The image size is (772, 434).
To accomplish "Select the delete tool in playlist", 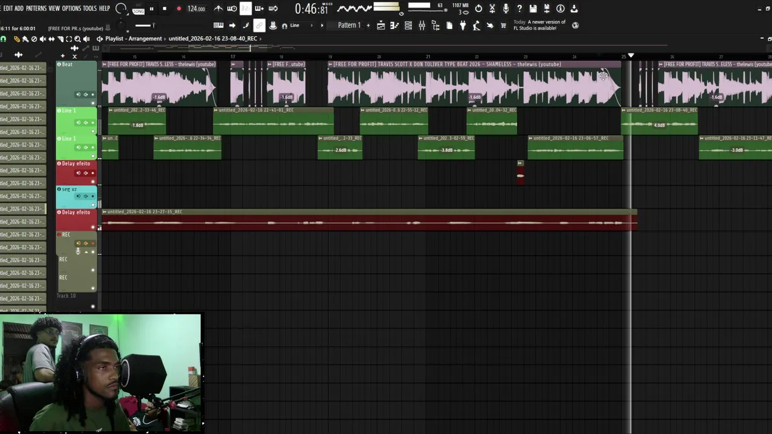I will tap(34, 39).
